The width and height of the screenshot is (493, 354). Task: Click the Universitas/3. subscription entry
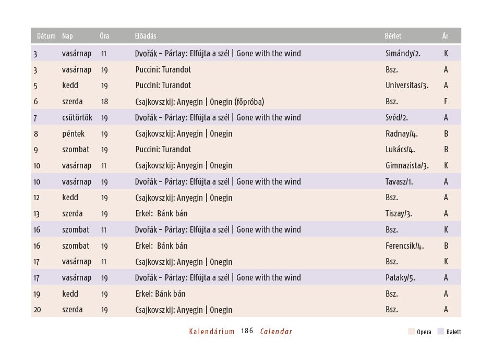[407, 86]
